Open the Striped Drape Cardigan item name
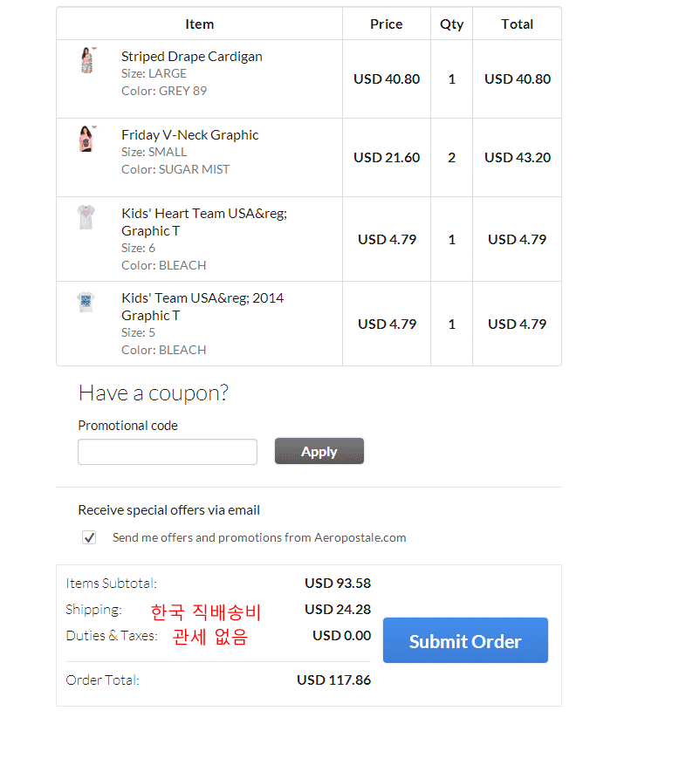The width and height of the screenshot is (679, 765). click(x=192, y=57)
